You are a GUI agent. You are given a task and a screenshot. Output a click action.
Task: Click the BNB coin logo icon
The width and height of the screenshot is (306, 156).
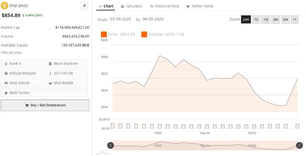[x=4, y=6]
